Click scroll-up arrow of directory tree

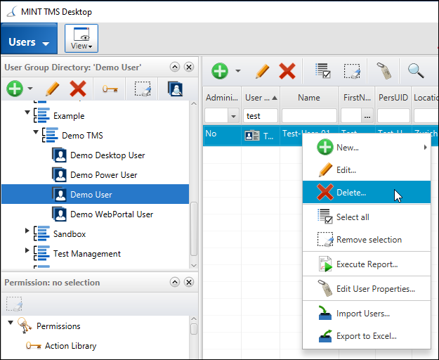click(194, 104)
